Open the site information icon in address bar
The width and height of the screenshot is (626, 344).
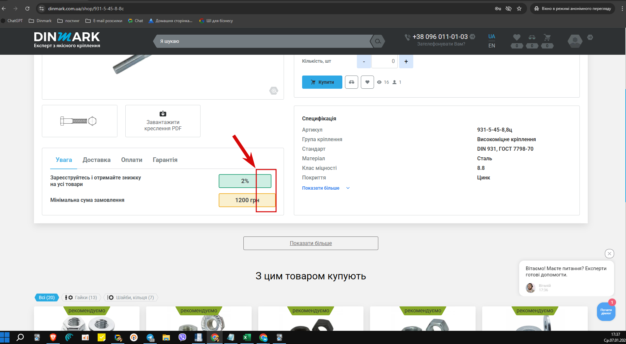click(x=42, y=9)
